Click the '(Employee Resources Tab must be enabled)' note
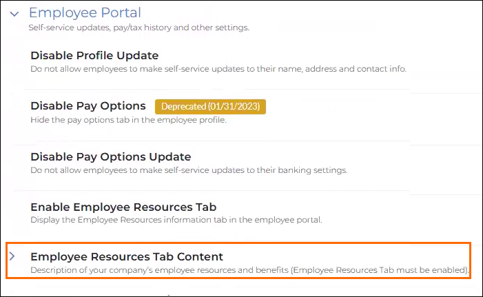The height and width of the screenshot is (297, 483). [380, 270]
